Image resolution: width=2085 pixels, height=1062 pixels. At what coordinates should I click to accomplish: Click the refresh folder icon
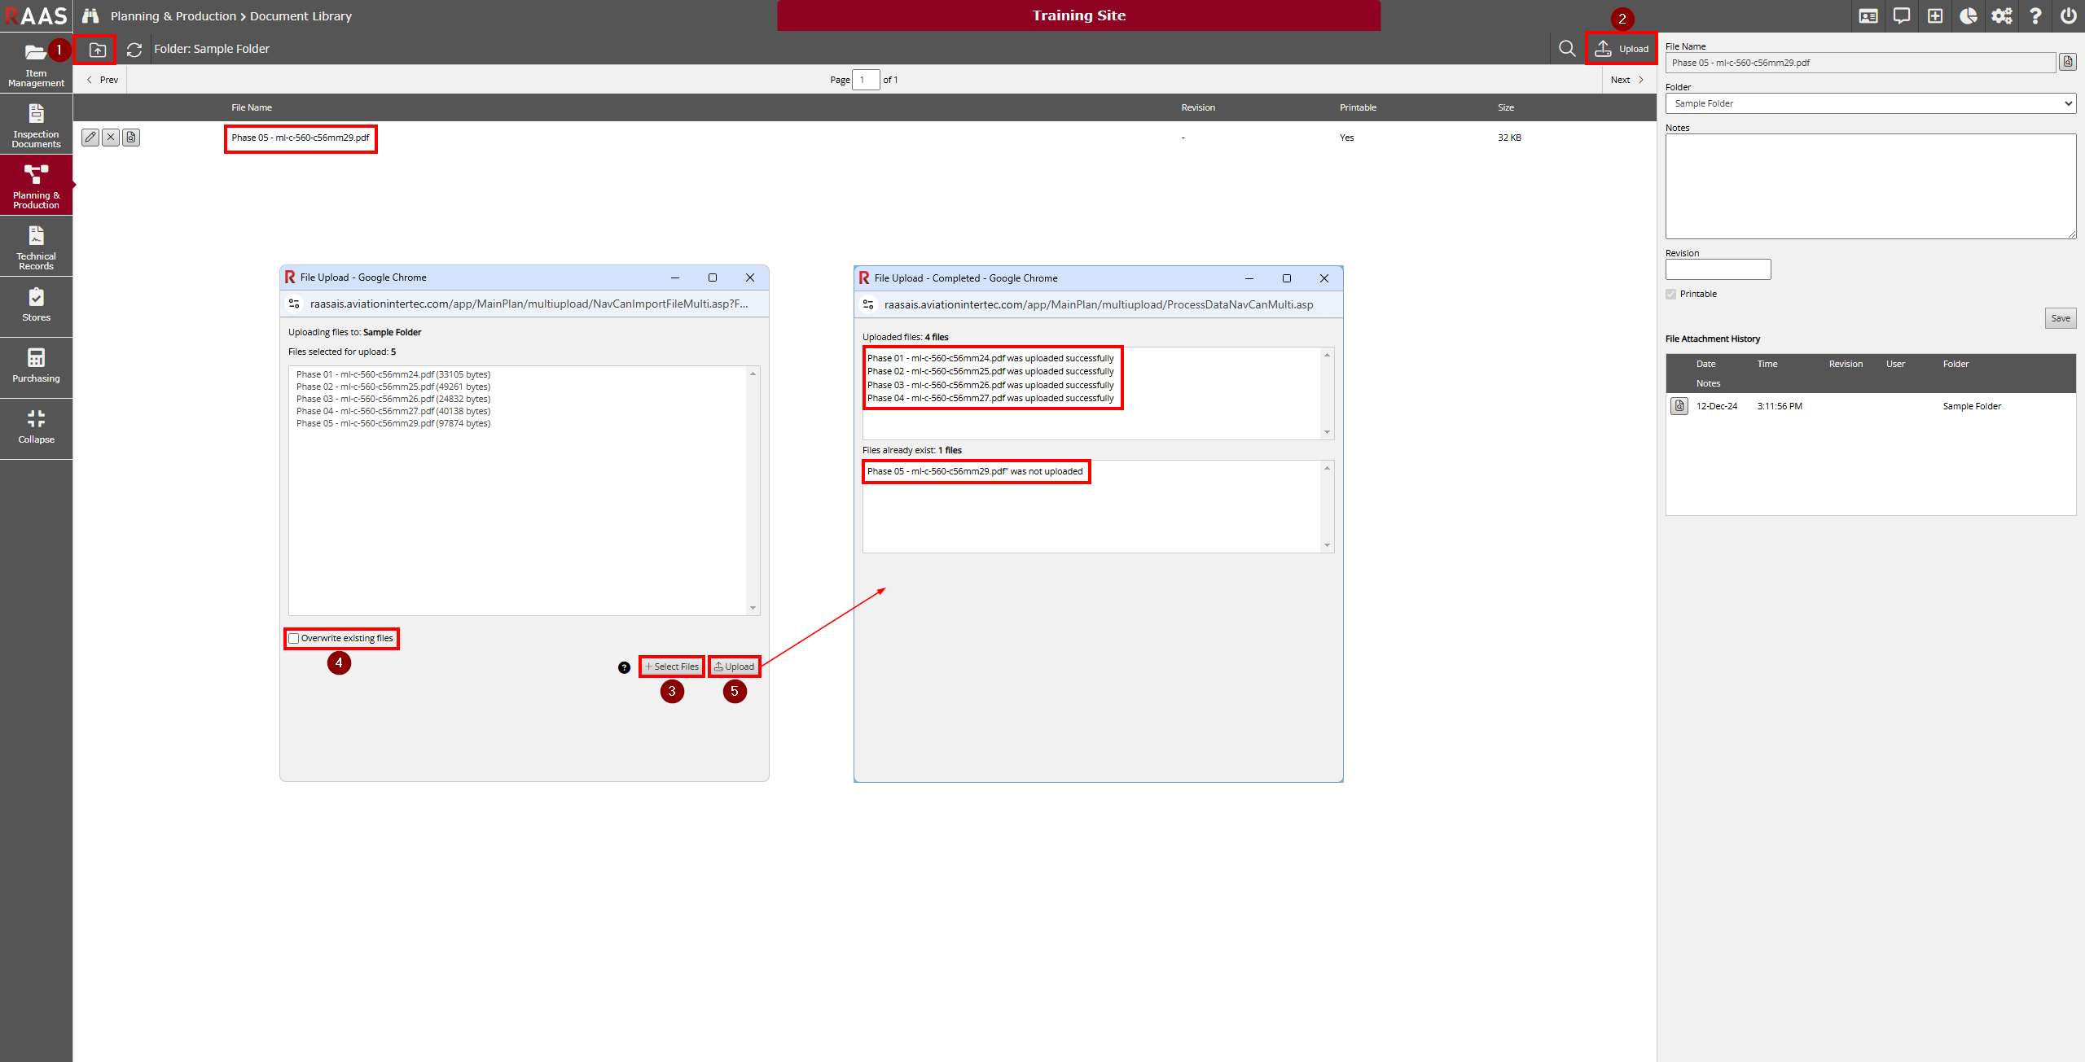click(134, 50)
